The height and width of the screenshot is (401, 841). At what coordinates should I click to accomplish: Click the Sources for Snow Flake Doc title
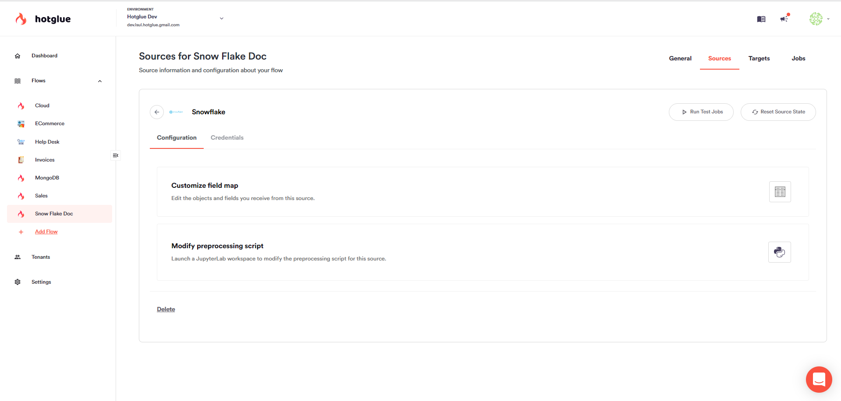[x=203, y=56]
